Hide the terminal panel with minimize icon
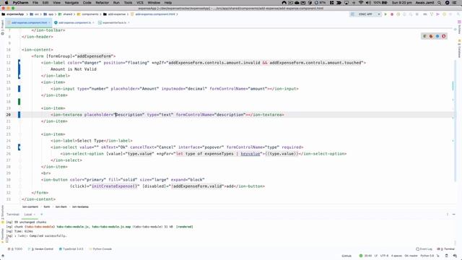The image size is (462, 260). [x=454, y=214]
